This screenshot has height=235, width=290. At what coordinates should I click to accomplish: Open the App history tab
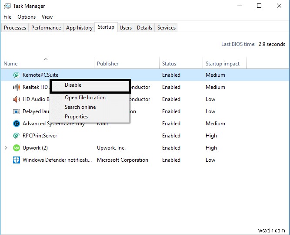(x=79, y=28)
